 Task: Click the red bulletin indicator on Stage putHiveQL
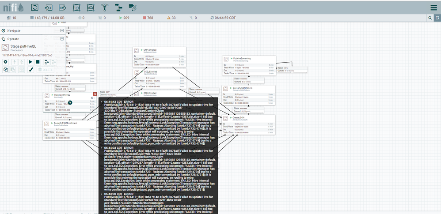tap(95, 94)
